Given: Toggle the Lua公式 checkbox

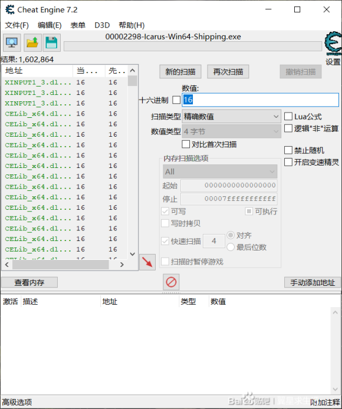Looking at the screenshot, I should pos(288,116).
